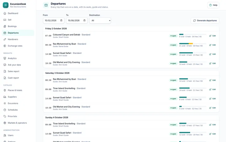The image size is (226, 142).
Task: Open the Ask your data icon
Action: (5, 65)
